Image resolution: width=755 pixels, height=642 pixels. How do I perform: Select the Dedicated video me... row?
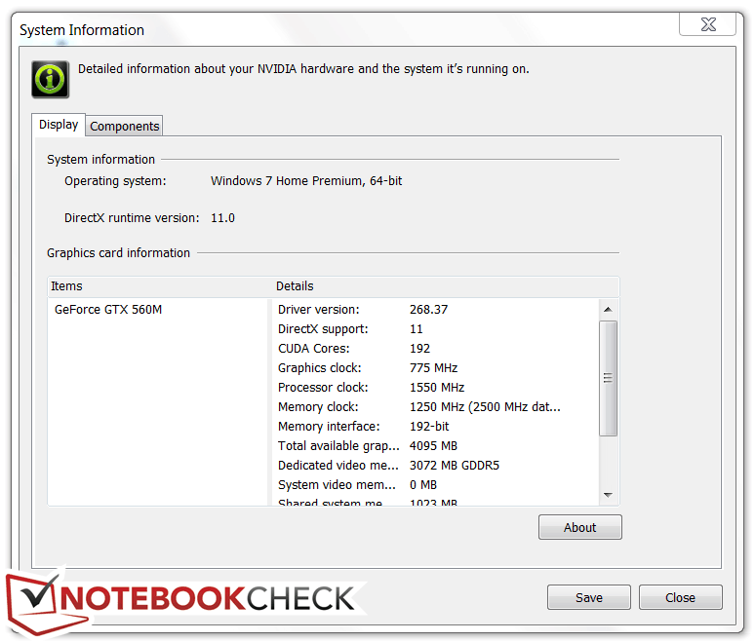click(x=338, y=465)
